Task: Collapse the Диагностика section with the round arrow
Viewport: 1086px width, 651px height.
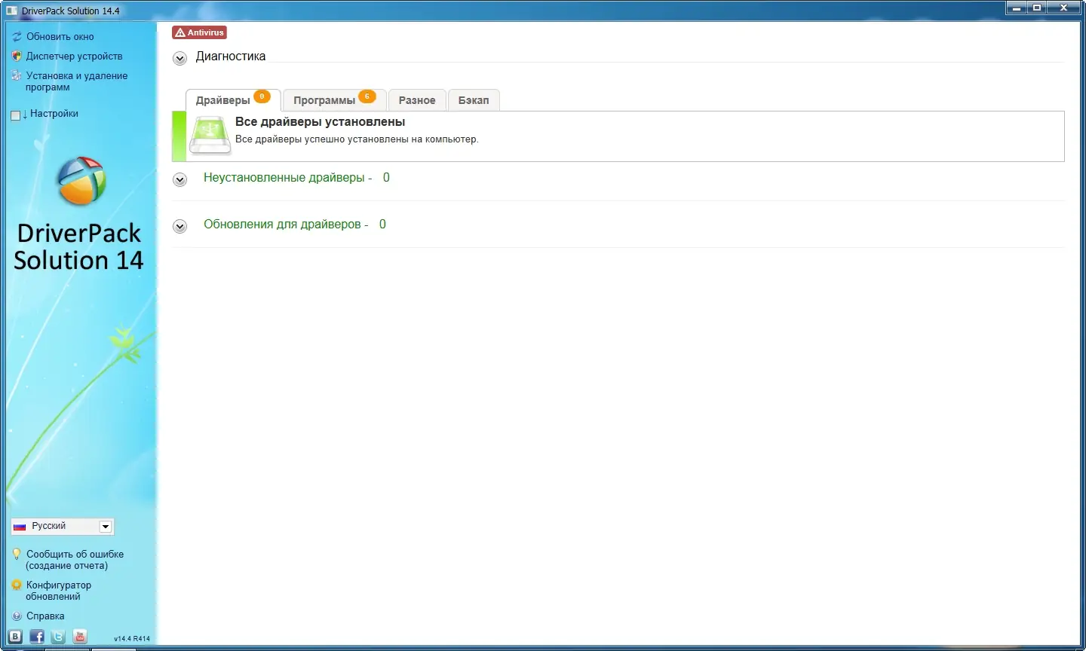Action: click(179, 58)
